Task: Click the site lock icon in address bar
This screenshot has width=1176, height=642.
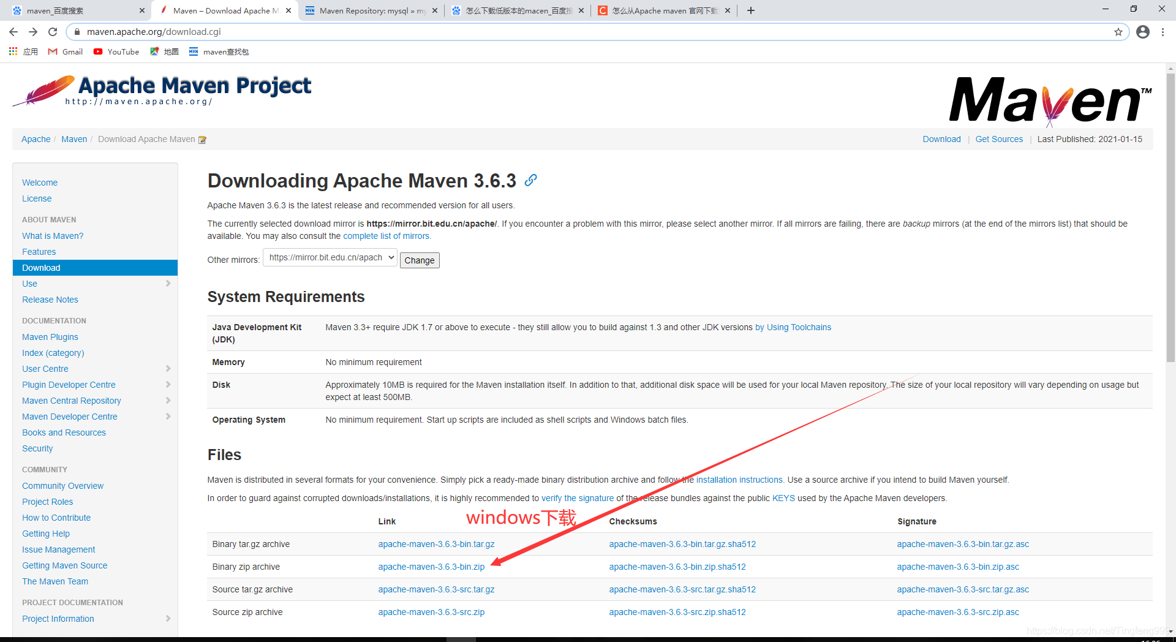Action: tap(77, 32)
